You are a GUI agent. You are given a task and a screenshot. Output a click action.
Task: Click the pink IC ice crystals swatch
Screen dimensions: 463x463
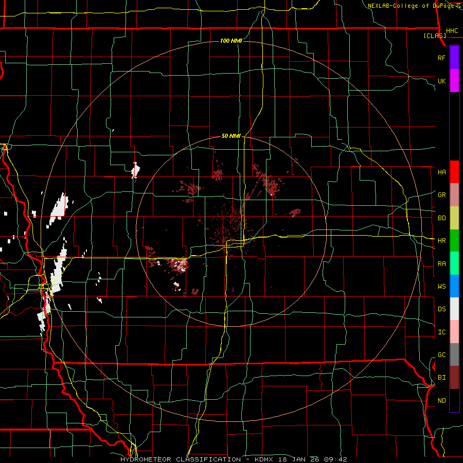coord(454,332)
